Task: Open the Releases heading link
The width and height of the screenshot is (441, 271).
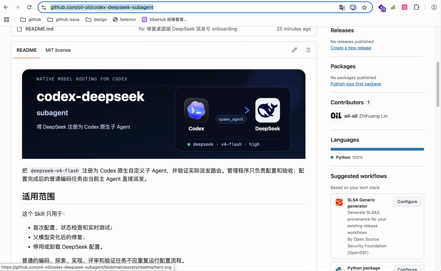Action: [342, 31]
